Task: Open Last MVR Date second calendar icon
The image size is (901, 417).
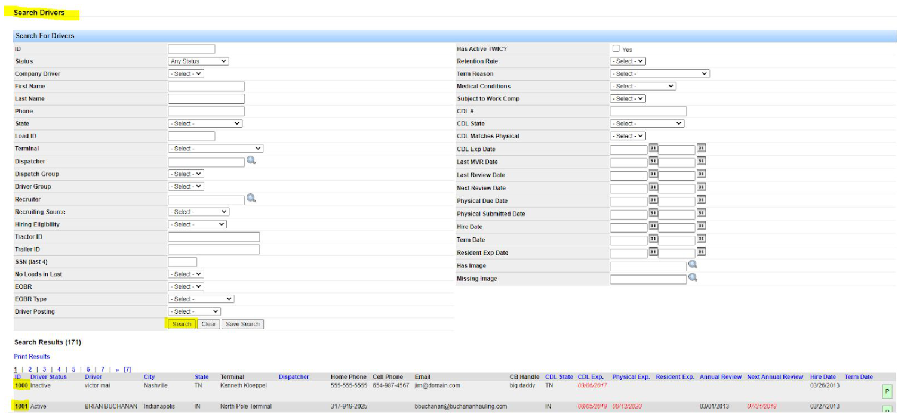Action: [x=702, y=161]
